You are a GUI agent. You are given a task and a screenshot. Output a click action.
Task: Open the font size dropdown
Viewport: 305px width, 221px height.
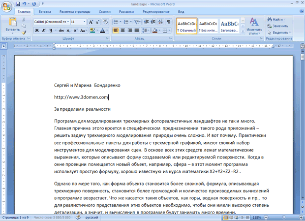coord(84,22)
